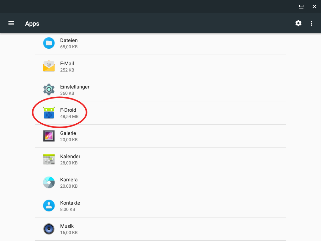Image resolution: width=321 pixels, height=241 pixels.
Task: Click the Kontakte person icon
Action: coord(49,206)
